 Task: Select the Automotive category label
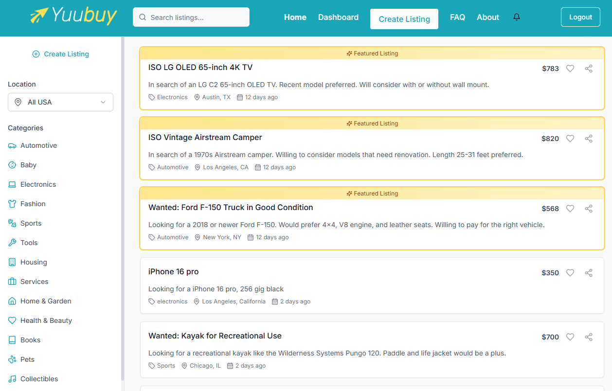click(38, 145)
